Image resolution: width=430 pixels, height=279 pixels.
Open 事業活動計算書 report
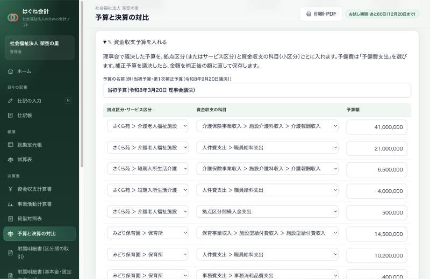coord(39,204)
